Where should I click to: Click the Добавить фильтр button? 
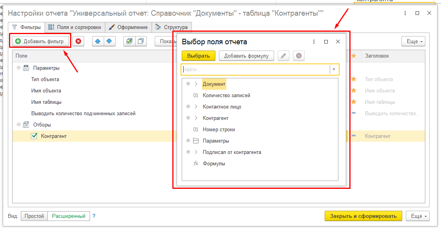41,42
